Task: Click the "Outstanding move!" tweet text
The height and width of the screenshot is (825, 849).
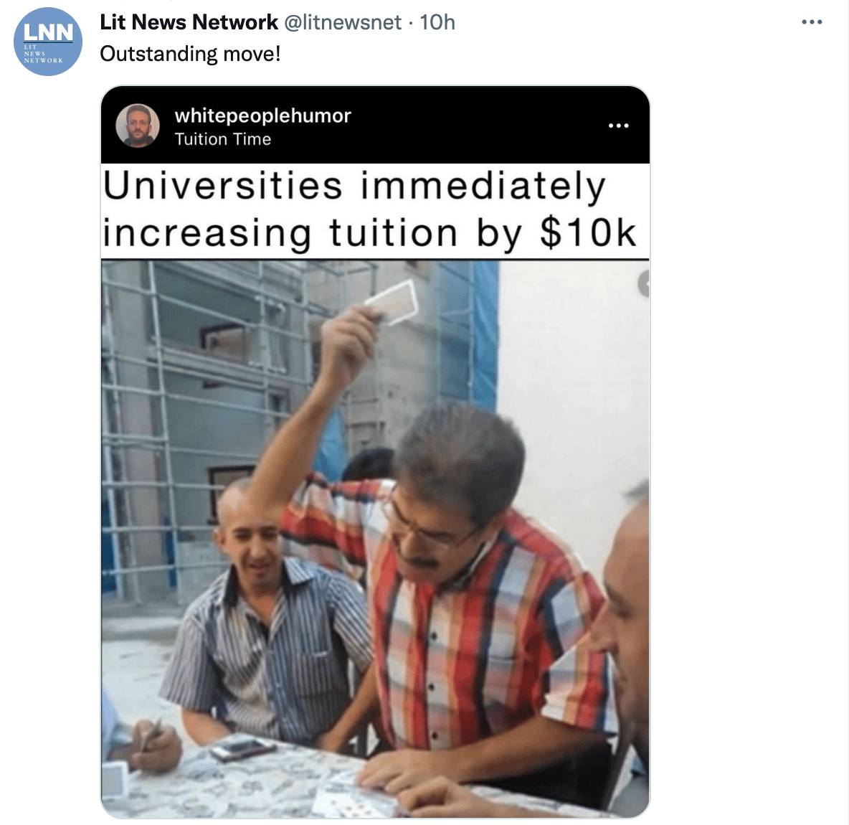Action: [190, 54]
